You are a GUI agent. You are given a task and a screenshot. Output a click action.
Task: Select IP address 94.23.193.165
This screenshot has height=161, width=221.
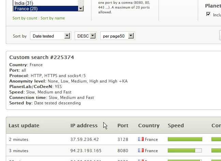86,151
